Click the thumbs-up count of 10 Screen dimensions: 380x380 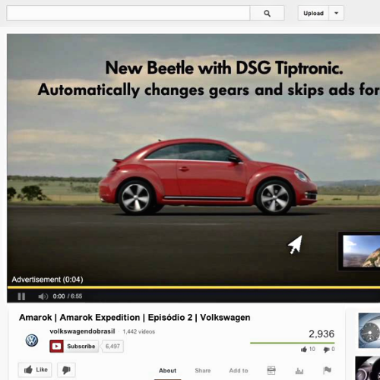pyautogui.click(x=308, y=350)
